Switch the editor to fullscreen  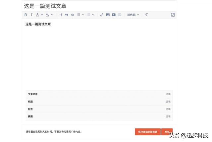(x=173, y=15)
